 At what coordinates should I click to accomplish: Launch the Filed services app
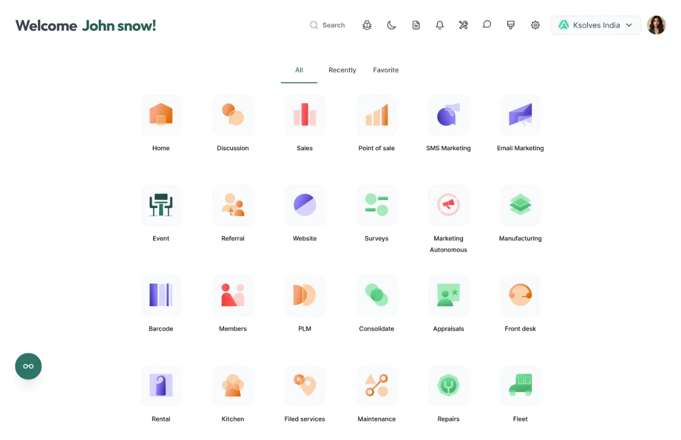click(305, 386)
